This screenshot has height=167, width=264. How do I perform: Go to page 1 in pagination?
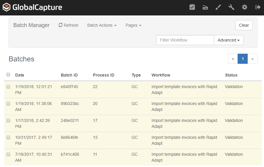tap(243, 59)
